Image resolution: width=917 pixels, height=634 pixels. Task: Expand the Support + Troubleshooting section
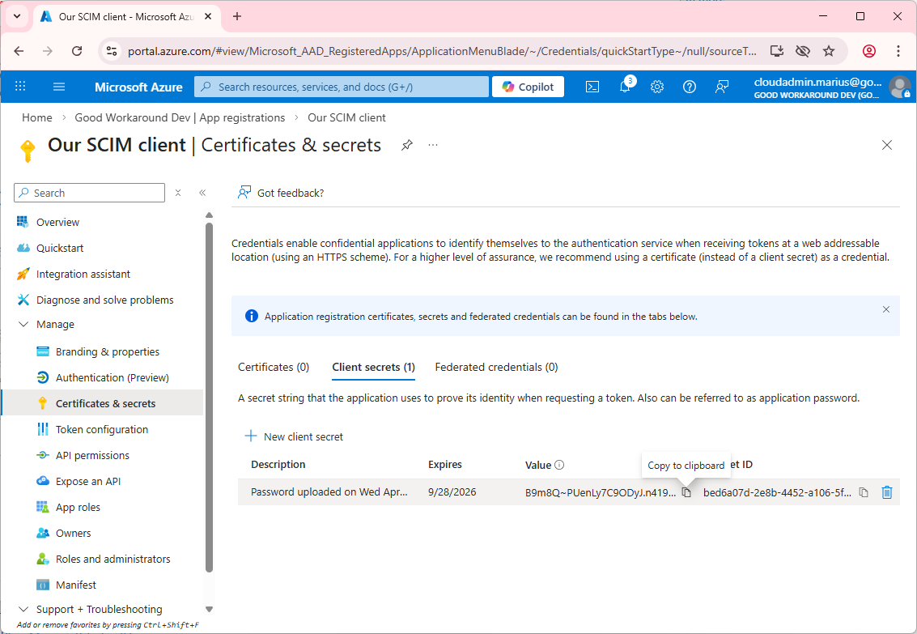click(23, 609)
